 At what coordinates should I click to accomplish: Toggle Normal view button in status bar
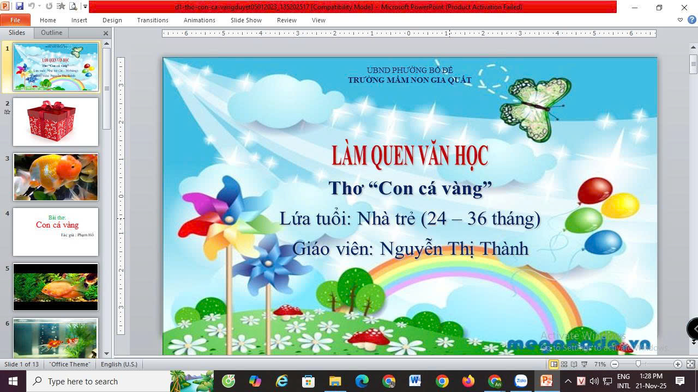553,364
